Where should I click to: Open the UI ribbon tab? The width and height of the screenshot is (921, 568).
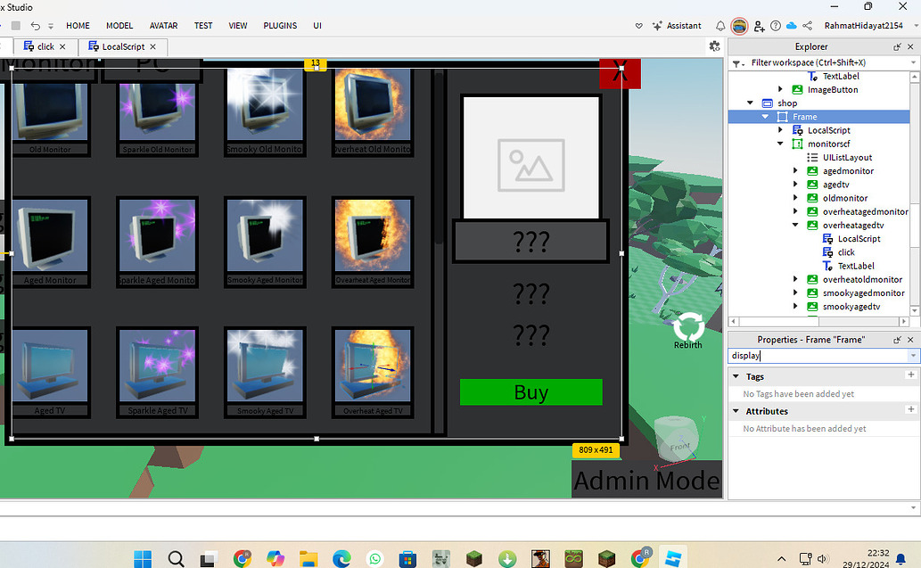click(x=317, y=26)
